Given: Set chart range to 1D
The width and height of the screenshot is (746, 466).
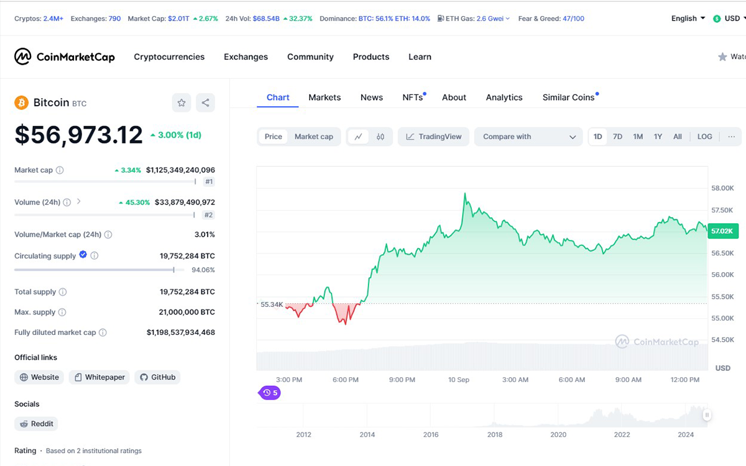Looking at the screenshot, I should [x=598, y=137].
